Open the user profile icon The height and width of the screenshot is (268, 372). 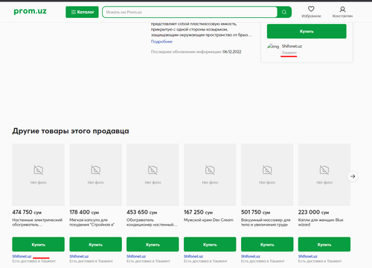coord(342,9)
